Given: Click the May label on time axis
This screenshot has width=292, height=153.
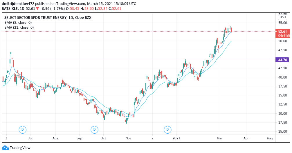Looking at the screenshot, I should point(270,138).
